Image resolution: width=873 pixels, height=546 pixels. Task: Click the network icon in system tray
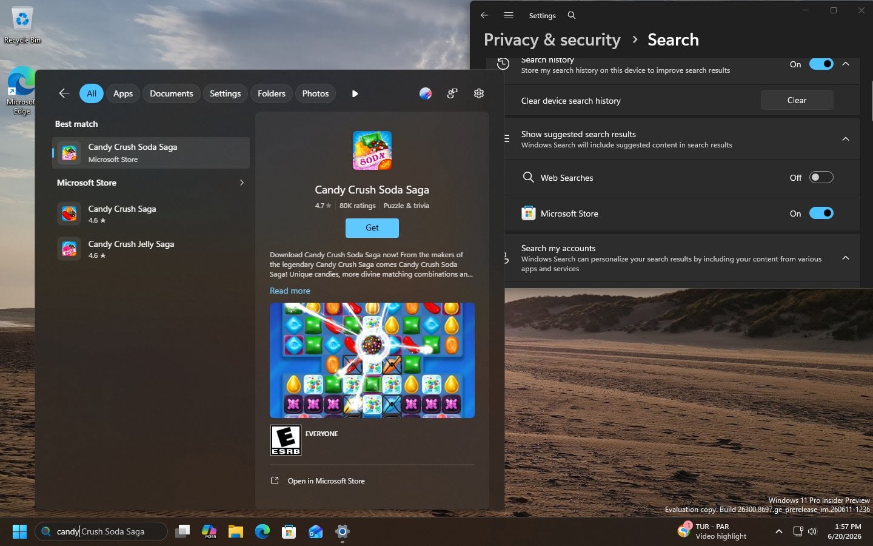click(x=798, y=531)
